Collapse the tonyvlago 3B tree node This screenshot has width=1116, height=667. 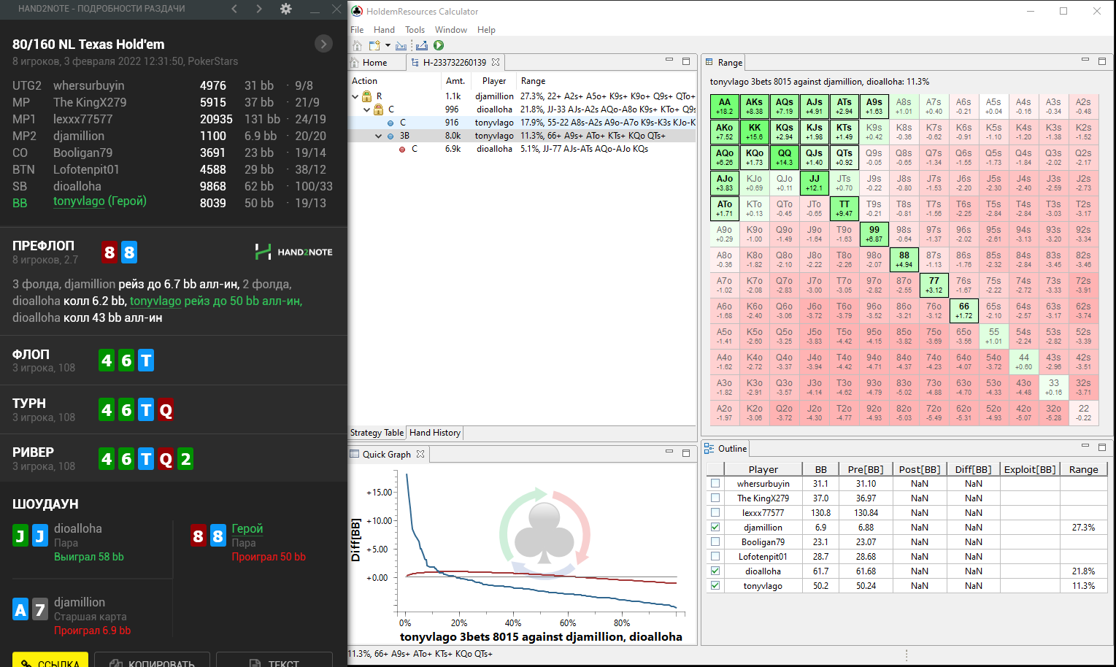coord(378,136)
